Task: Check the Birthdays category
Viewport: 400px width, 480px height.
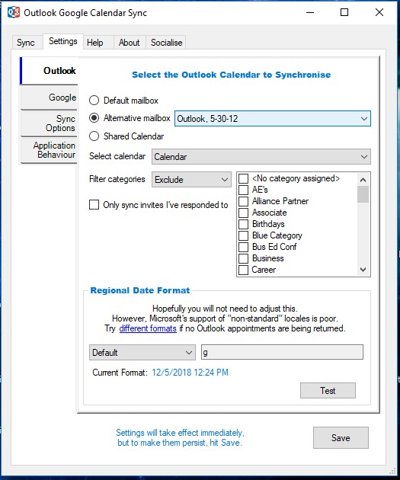Action: point(243,224)
